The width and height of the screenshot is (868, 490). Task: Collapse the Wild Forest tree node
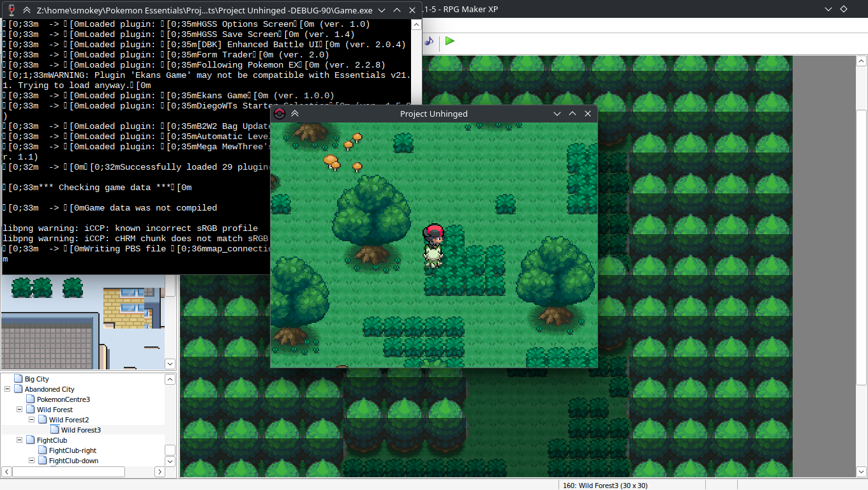tap(20, 410)
